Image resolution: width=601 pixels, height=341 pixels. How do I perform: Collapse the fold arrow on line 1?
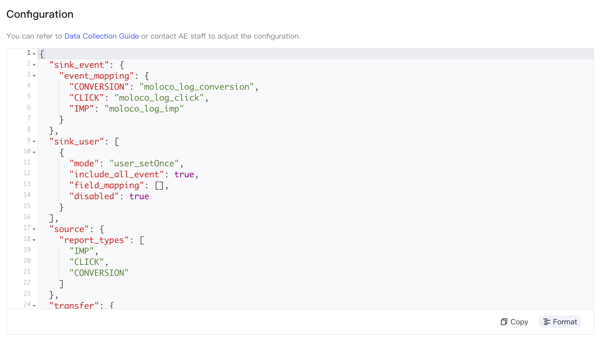(34, 54)
